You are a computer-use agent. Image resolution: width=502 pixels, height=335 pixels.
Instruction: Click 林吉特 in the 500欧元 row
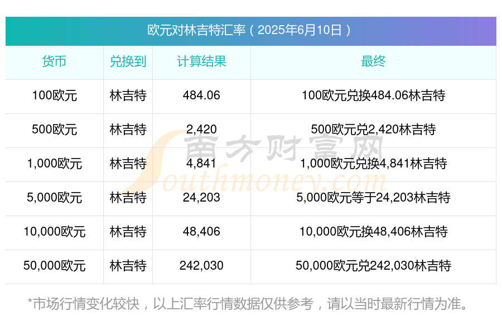128,130
